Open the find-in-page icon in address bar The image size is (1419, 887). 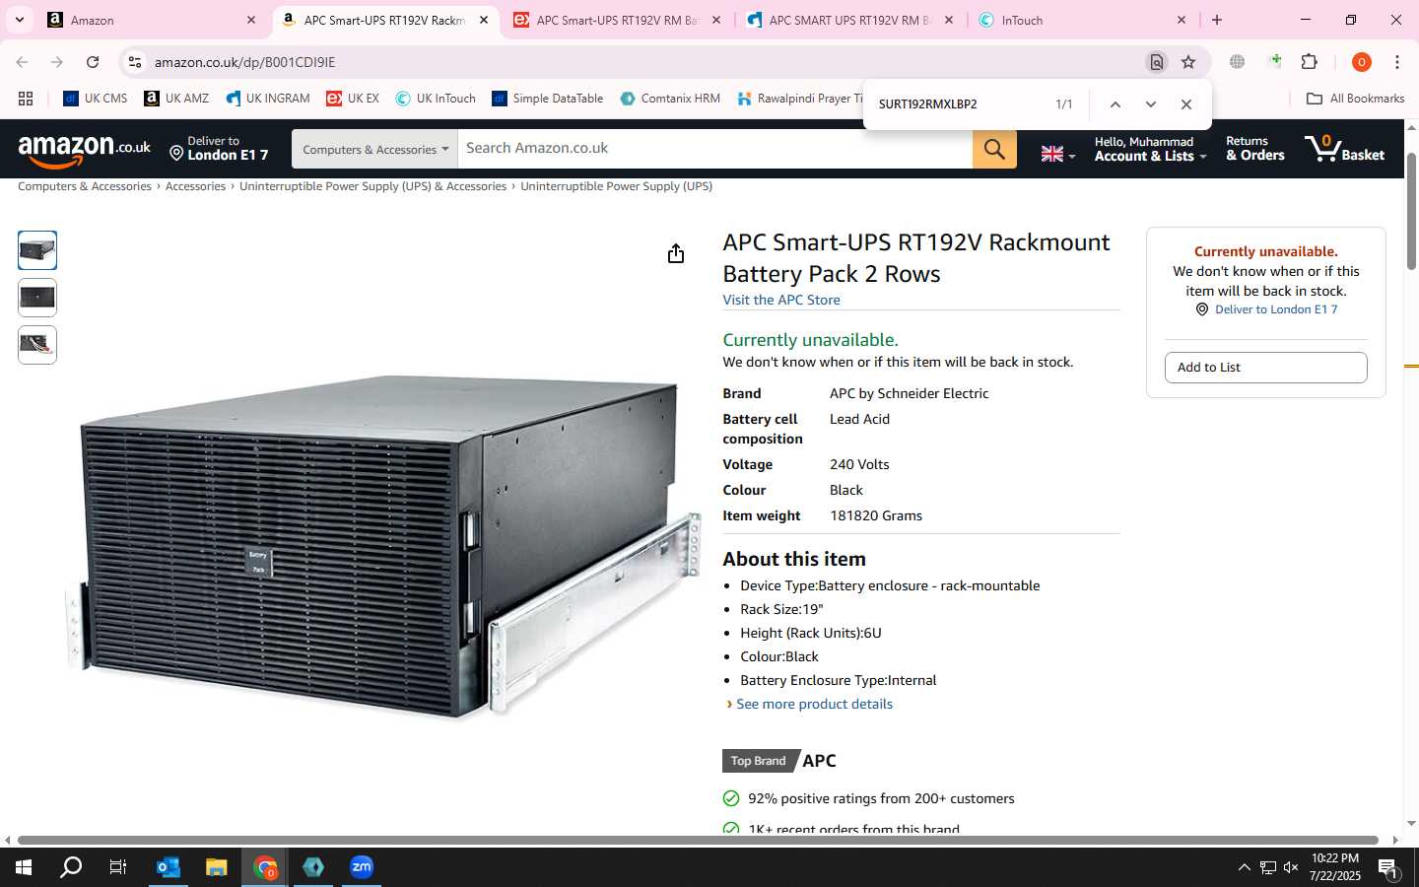1157,62
